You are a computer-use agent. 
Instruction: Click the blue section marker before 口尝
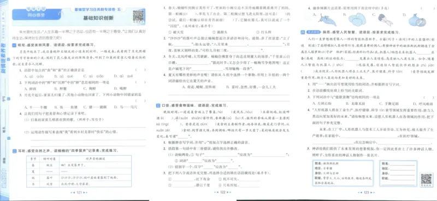(x=158, y=105)
